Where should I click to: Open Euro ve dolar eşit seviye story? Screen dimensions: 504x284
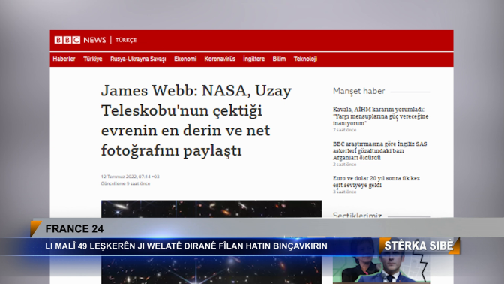pos(376,182)
